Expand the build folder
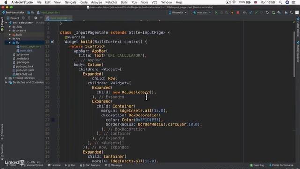 [10, 35]
